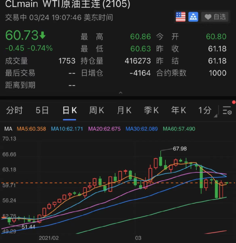Image resolution: width=236 pixels, height=243 pixels.
Task: Switch to the 周K tab
Action: 96,110
